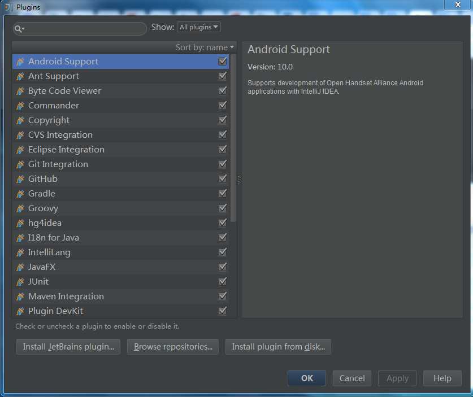Toggle the CVS Integration checkbox
473x397 pixels.
pyautogui.click(x=223, y=134)
